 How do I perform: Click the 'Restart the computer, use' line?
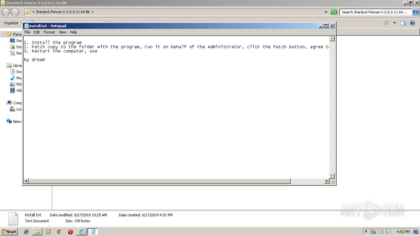61,51
